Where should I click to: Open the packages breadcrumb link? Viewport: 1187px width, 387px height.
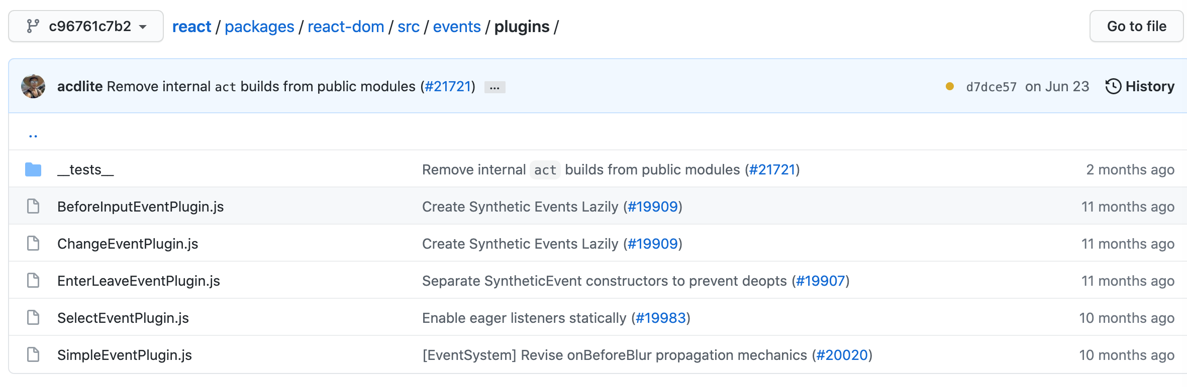(x=259, y=27)
